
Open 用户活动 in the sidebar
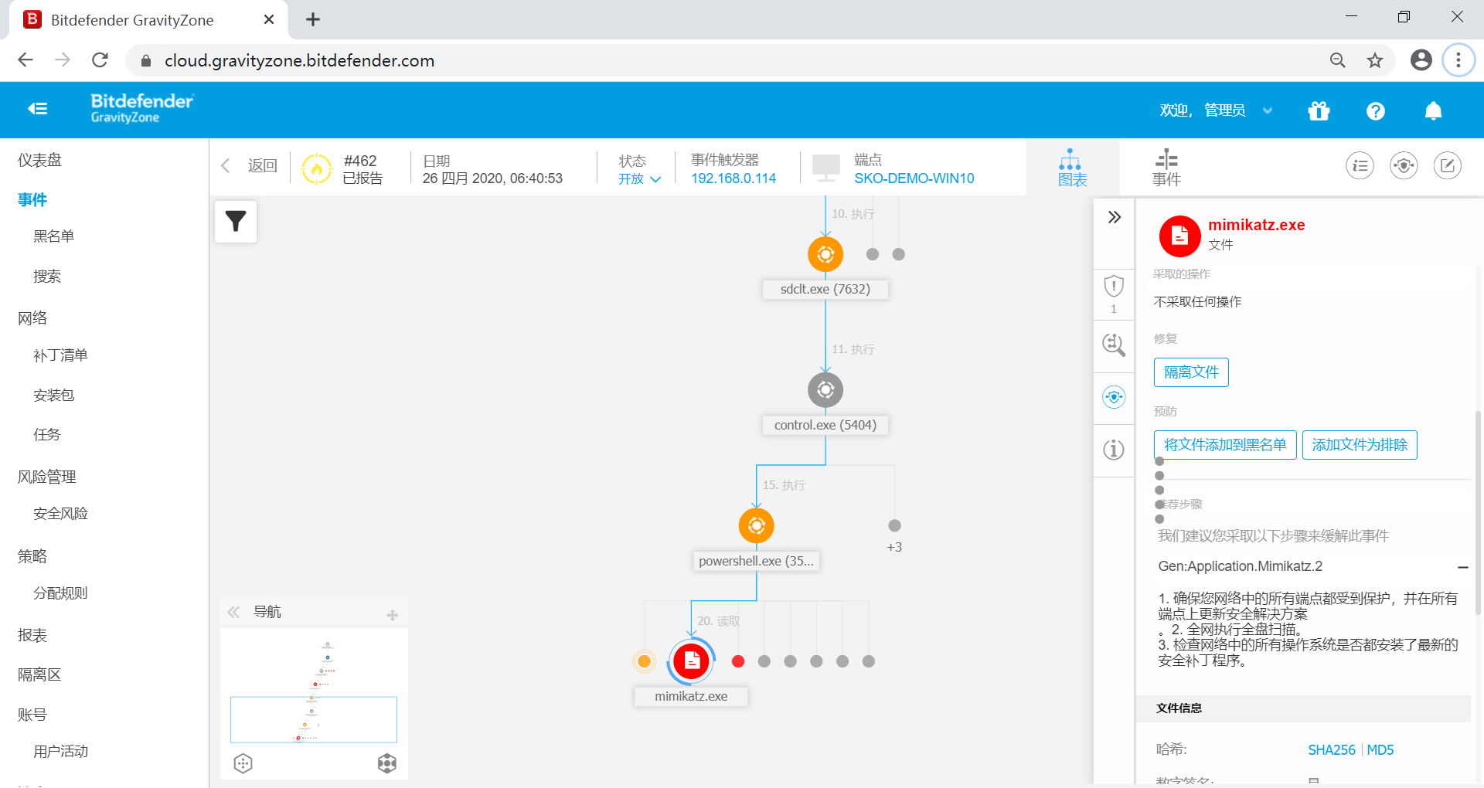[60, 751]
